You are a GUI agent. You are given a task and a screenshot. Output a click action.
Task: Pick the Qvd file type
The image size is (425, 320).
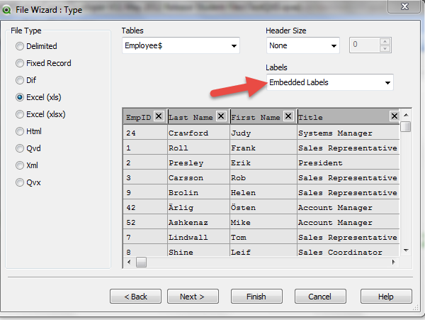pos(28,148)
